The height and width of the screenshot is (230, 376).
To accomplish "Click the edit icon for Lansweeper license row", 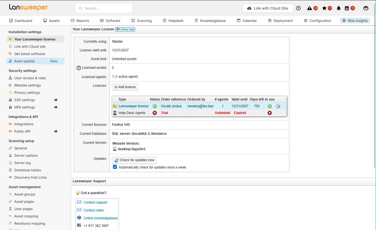I will (278, 106).
